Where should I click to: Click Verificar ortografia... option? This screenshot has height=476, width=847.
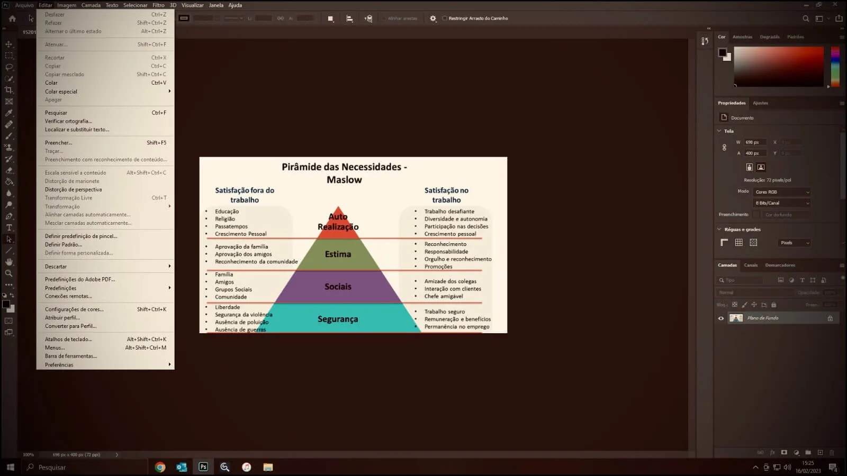(x=68, y=121)
